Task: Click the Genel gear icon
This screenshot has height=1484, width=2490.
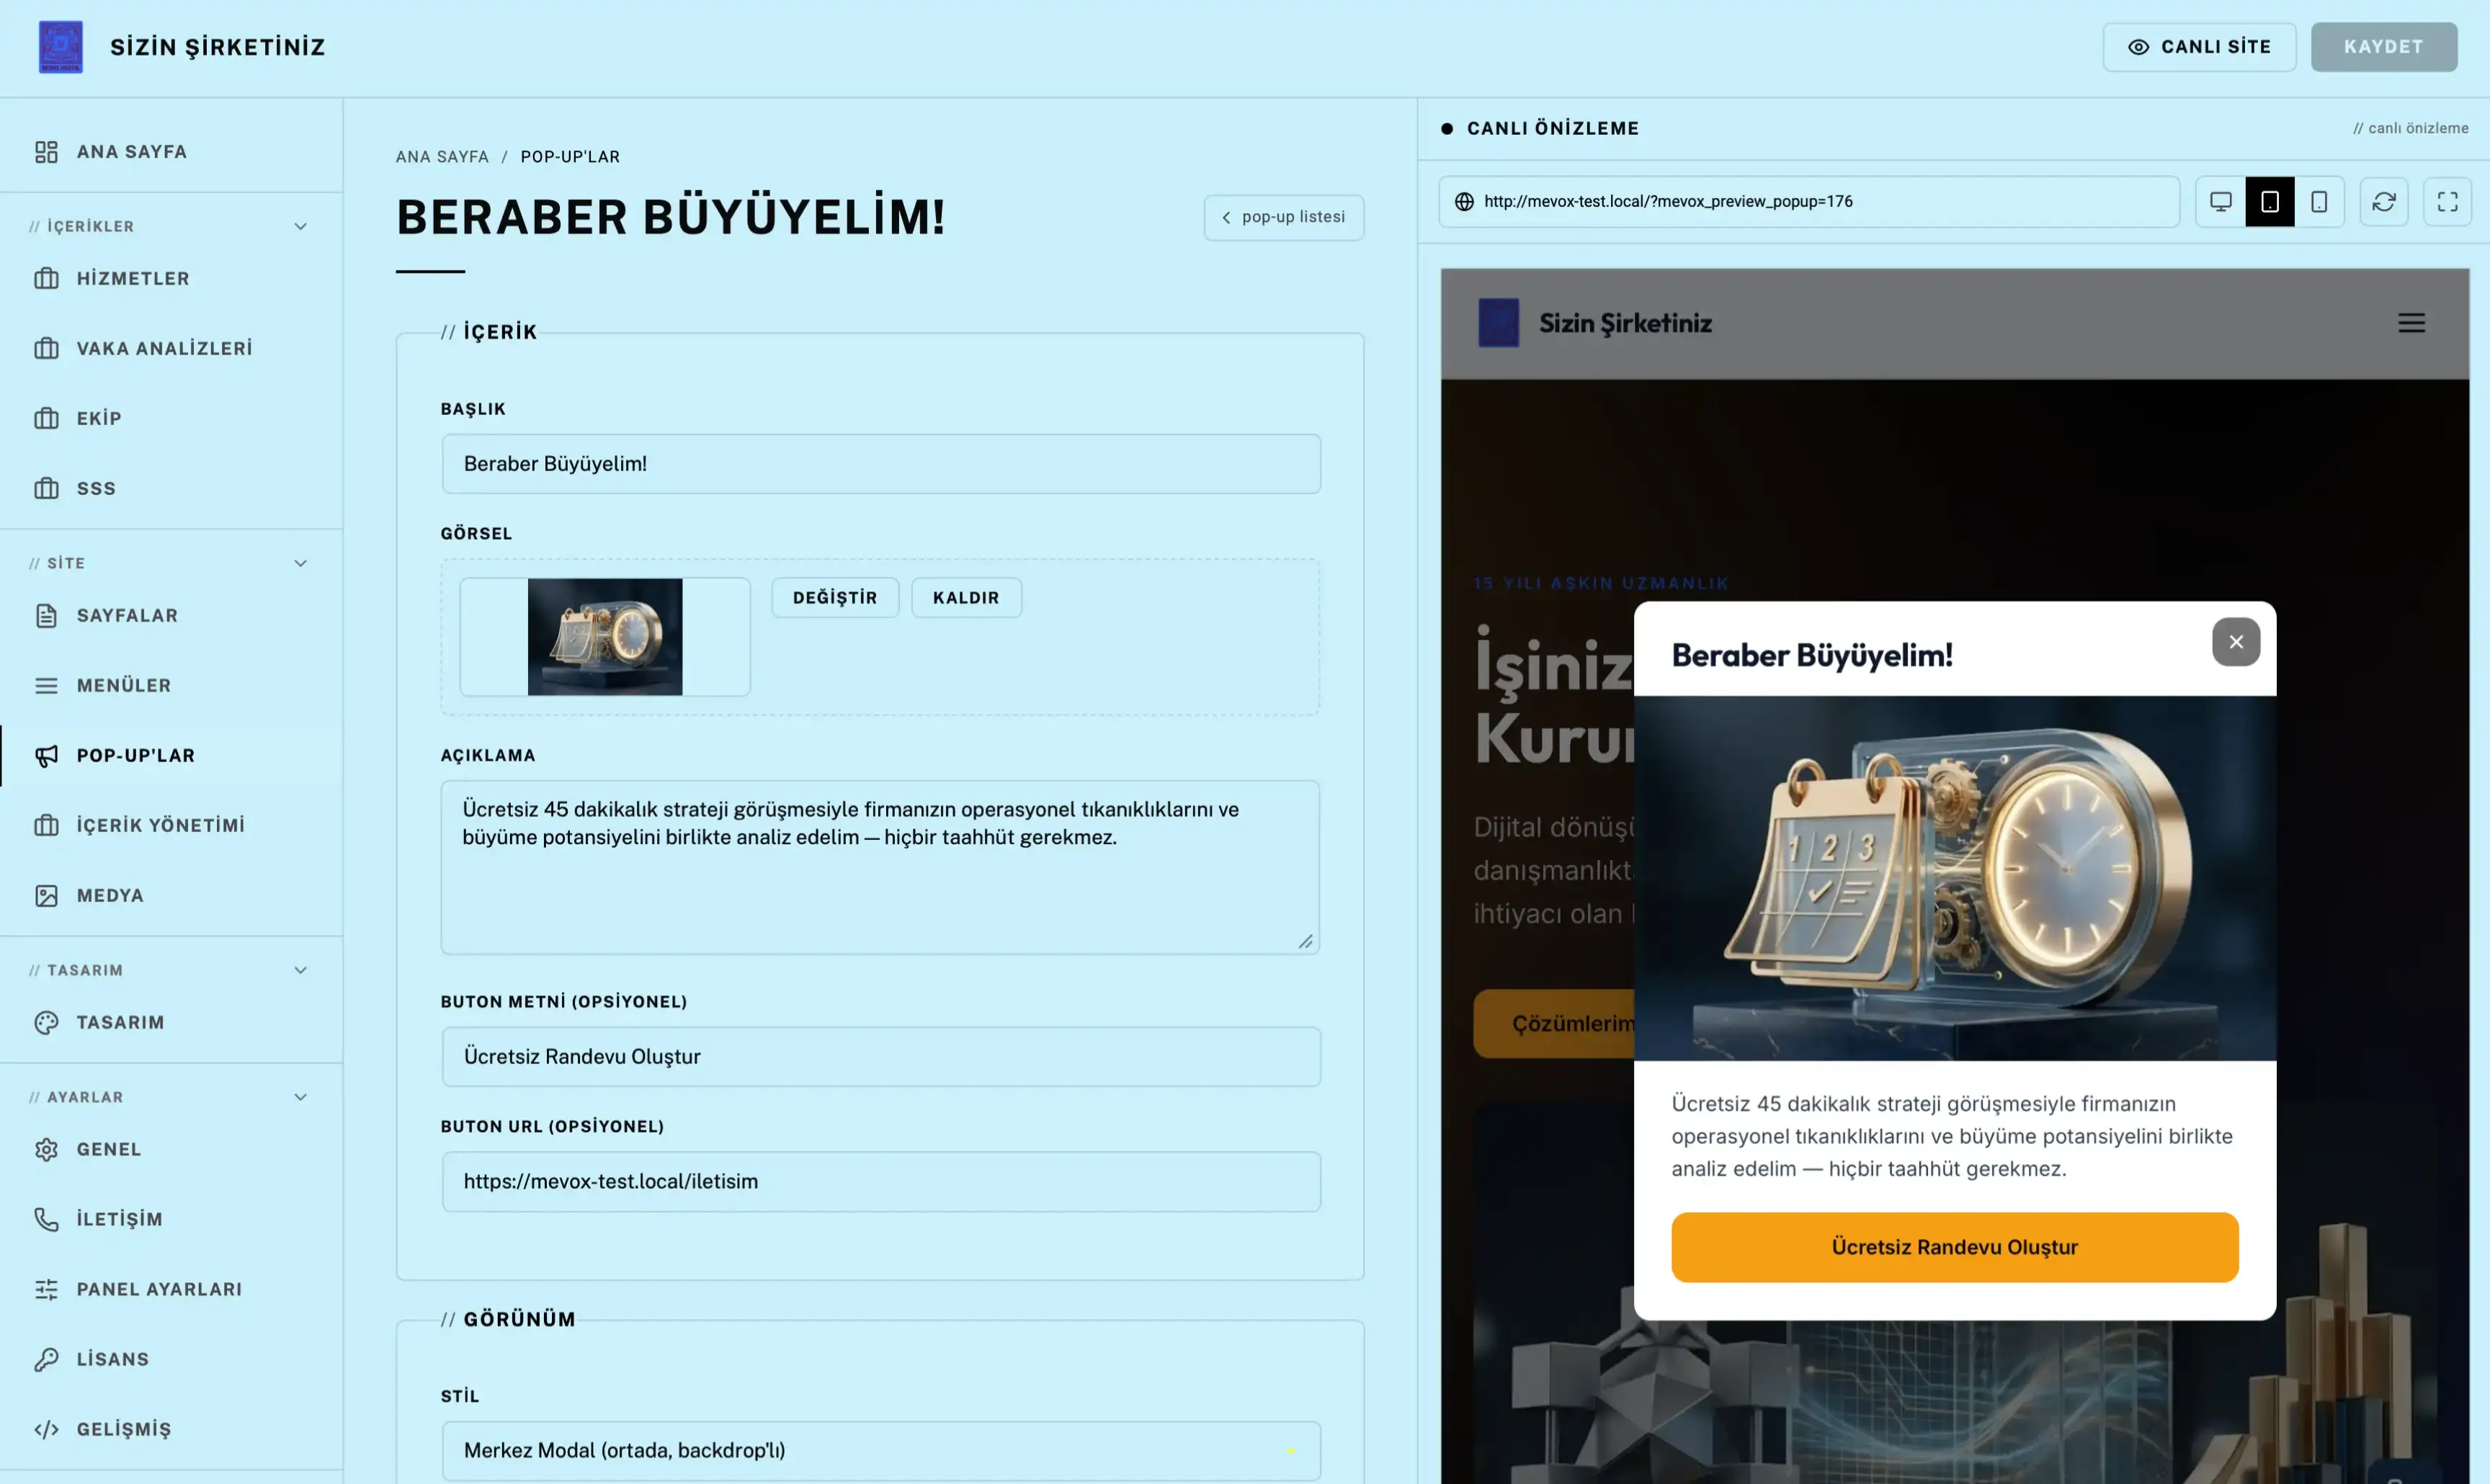Action: click(x=46, y=1150)
